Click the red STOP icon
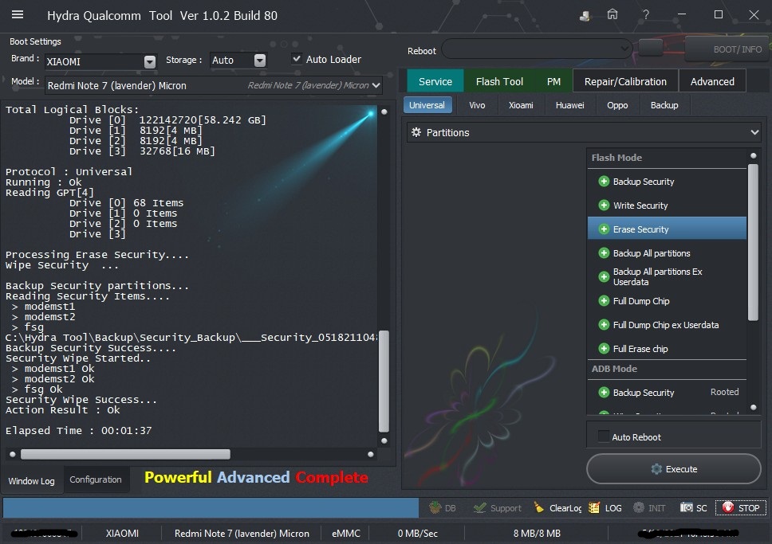 pyautogui.click(x=727, y=507)
